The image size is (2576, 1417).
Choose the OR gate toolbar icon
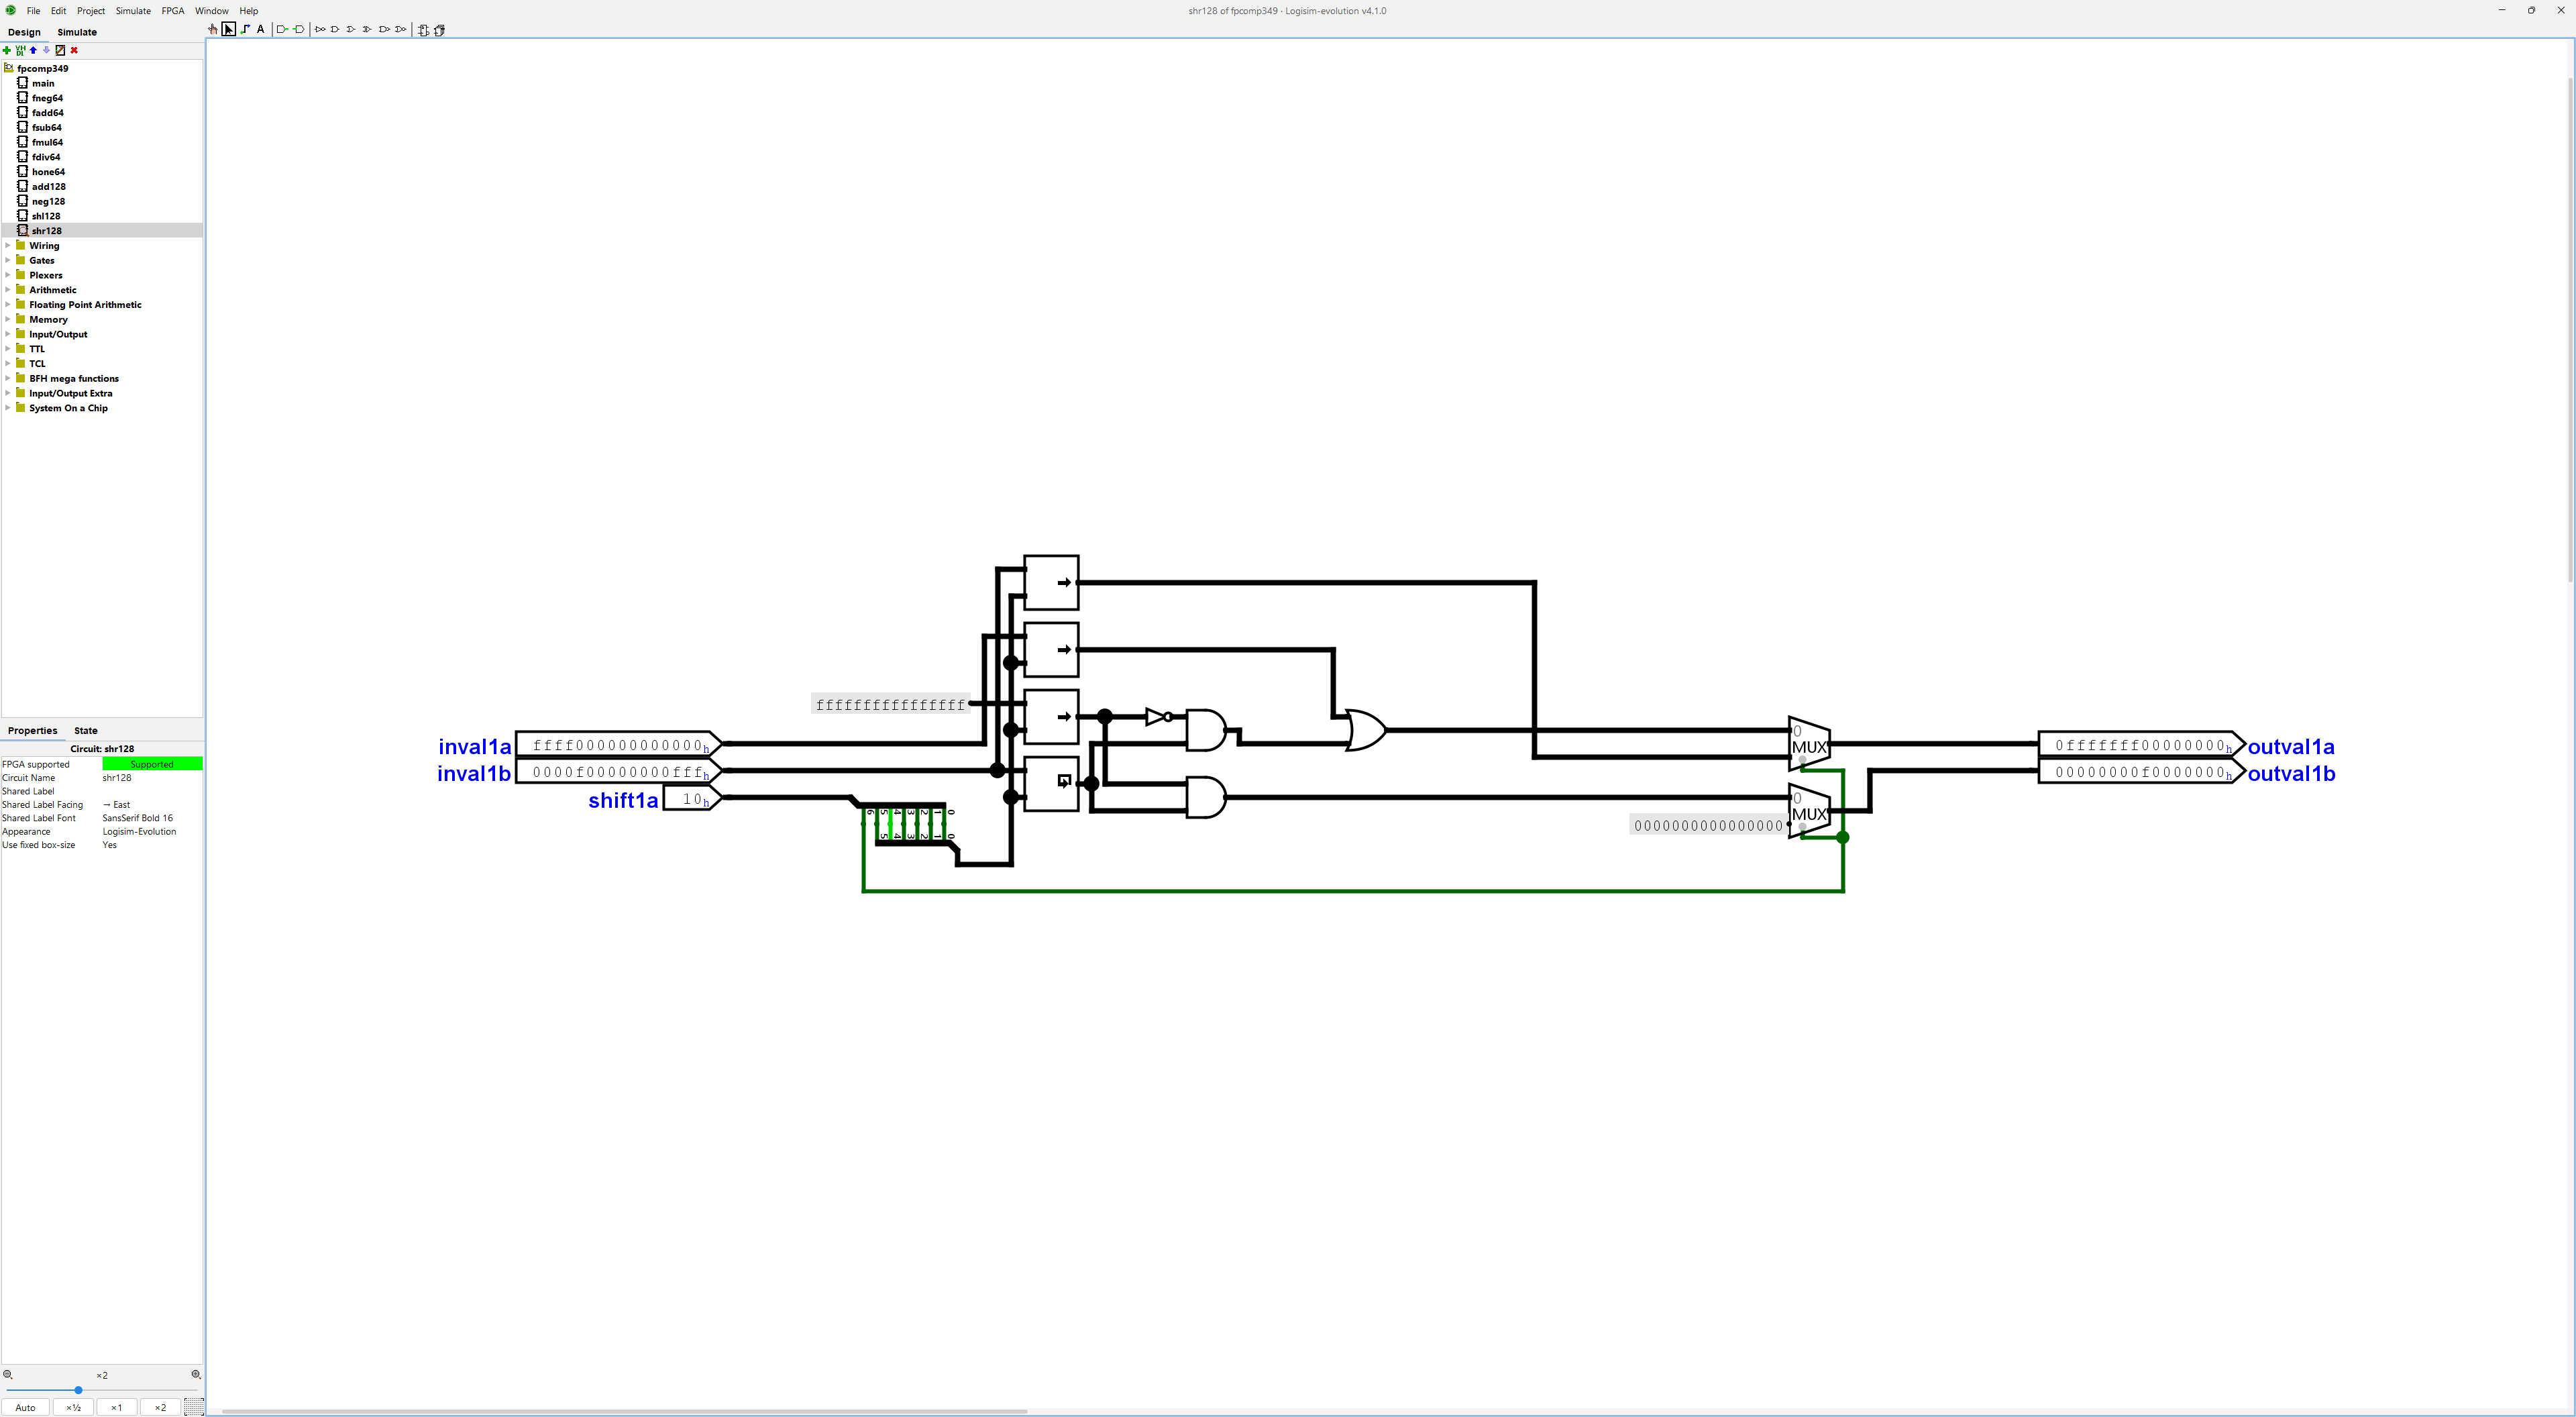351,30
